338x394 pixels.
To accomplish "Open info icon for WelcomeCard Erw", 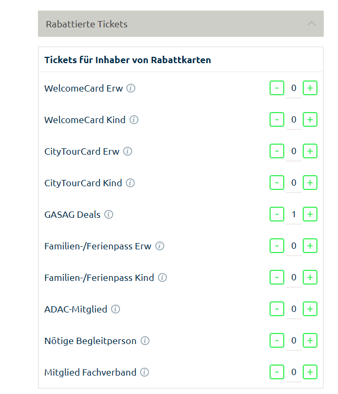I will pos(131,88).
